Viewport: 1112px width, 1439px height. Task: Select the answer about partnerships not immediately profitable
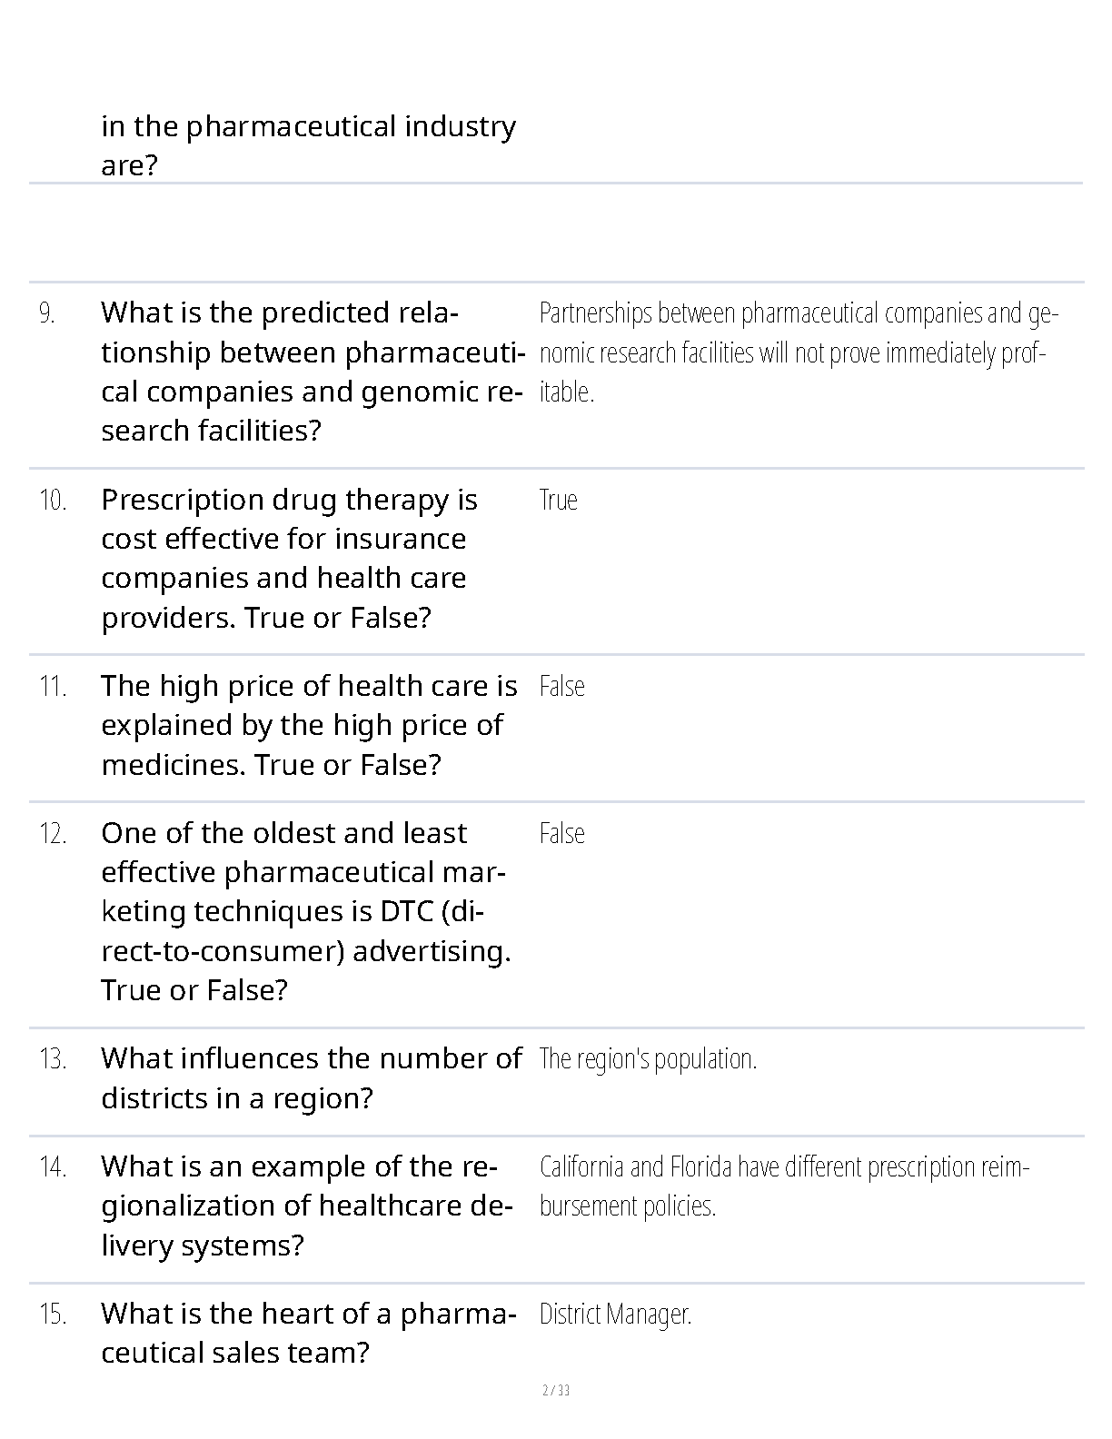click(798, 352)
